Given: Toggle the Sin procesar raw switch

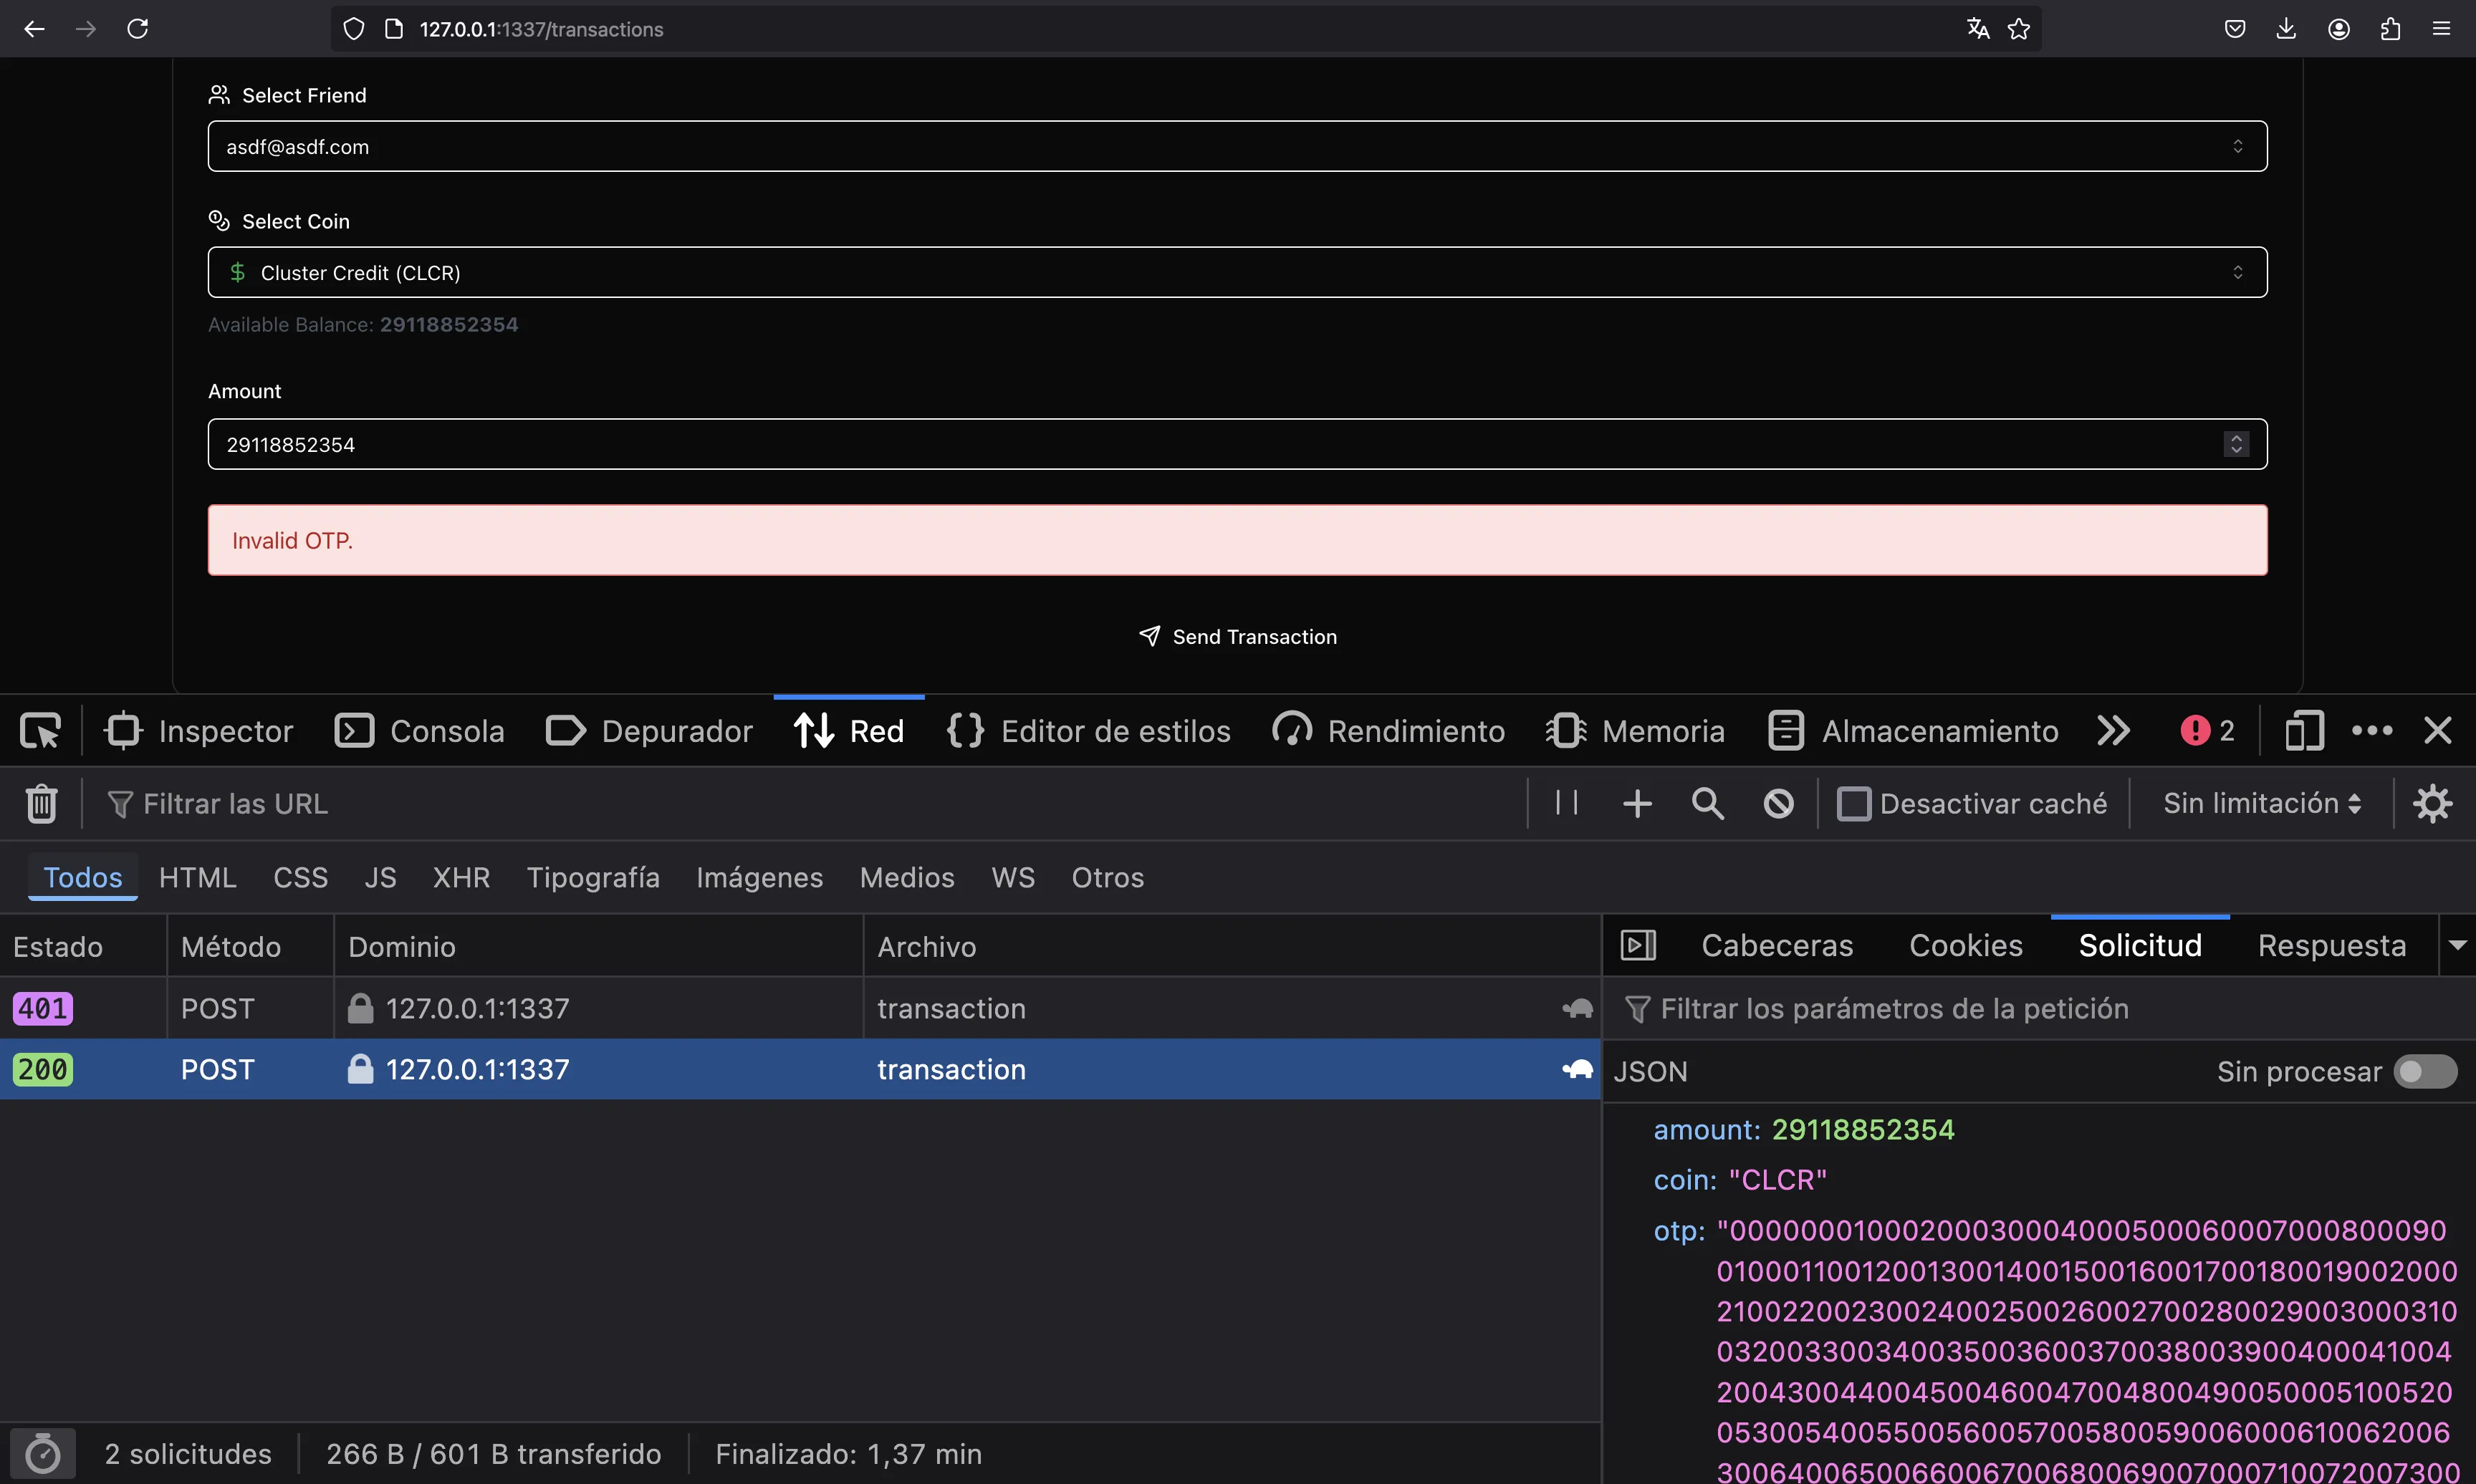Looking at the screenshot, I should (x=2425, y=1072).
